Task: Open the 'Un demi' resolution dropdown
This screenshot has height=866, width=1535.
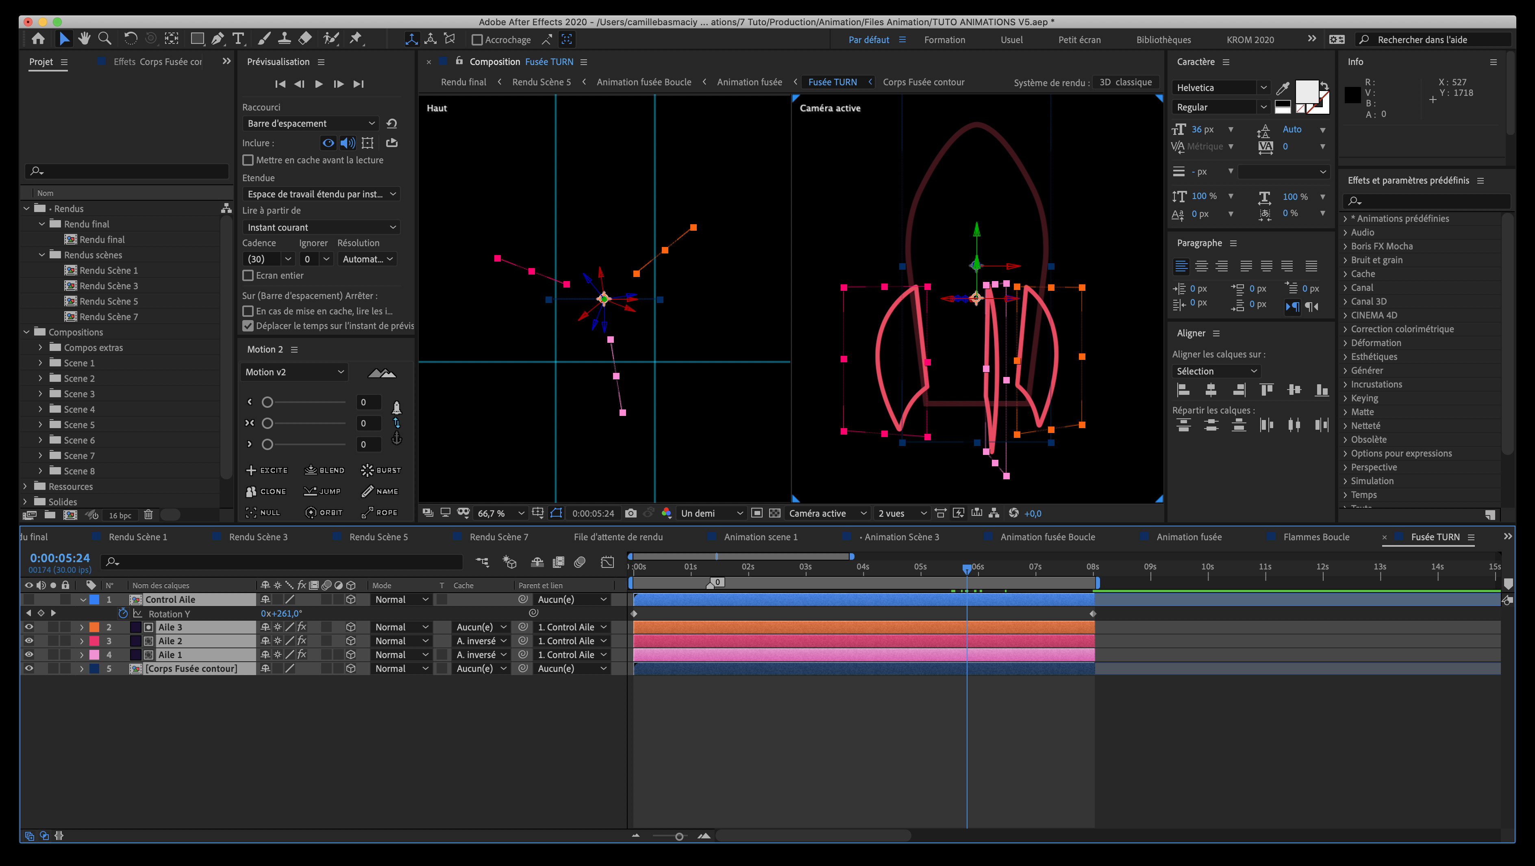Action: [711, 513]
